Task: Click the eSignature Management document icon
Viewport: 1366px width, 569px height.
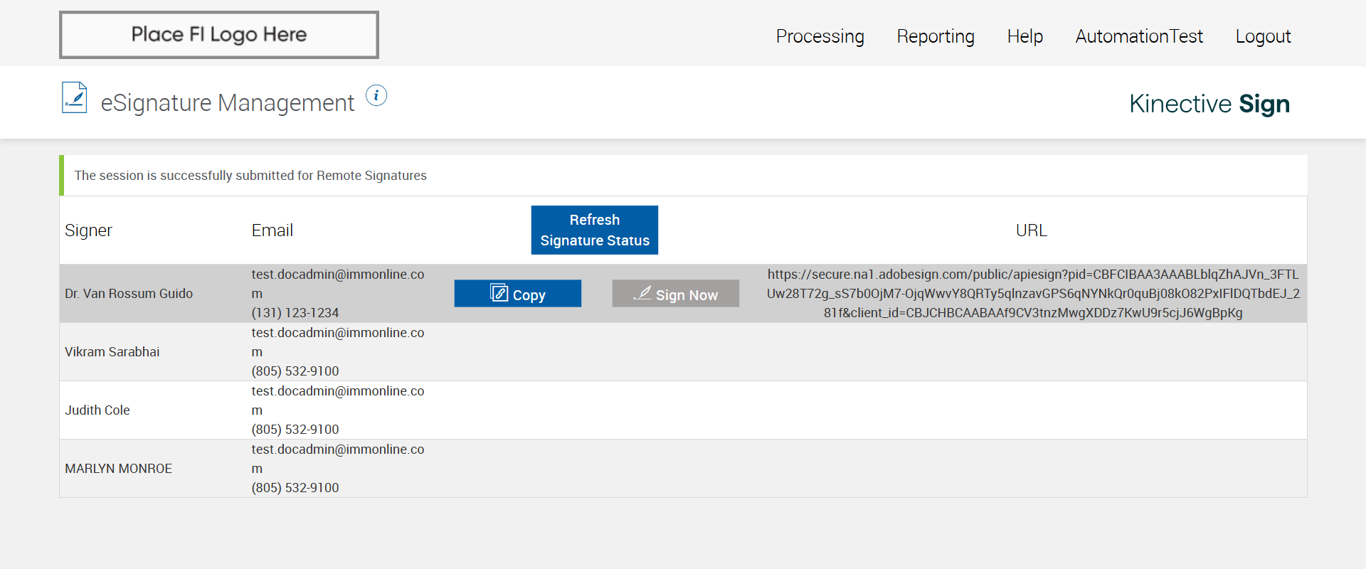Action: (75, 98)
